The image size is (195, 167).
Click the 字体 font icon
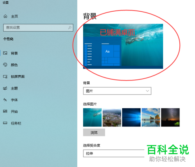(5, 100)
